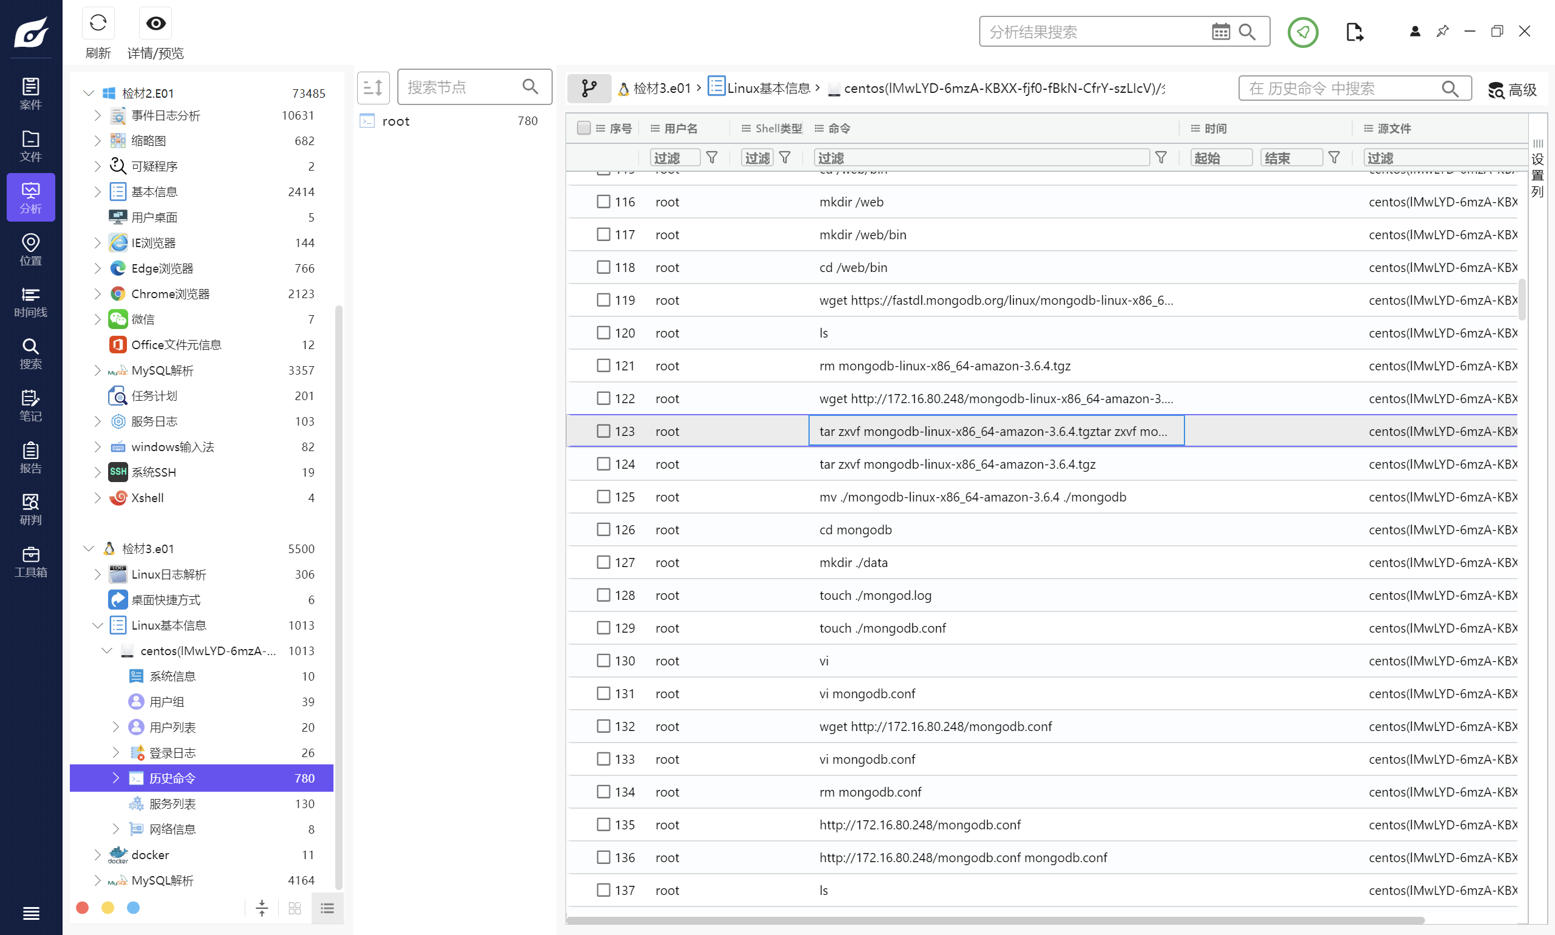Tick the select-all checkbox in table header
This screenshot has height=935, width=1555.
pyautogui.click(x=584, y=128)
